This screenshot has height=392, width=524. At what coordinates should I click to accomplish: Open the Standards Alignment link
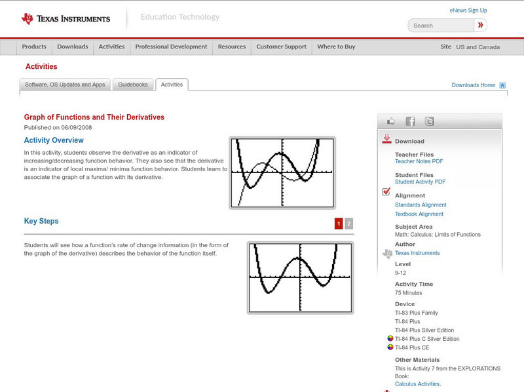421,205
